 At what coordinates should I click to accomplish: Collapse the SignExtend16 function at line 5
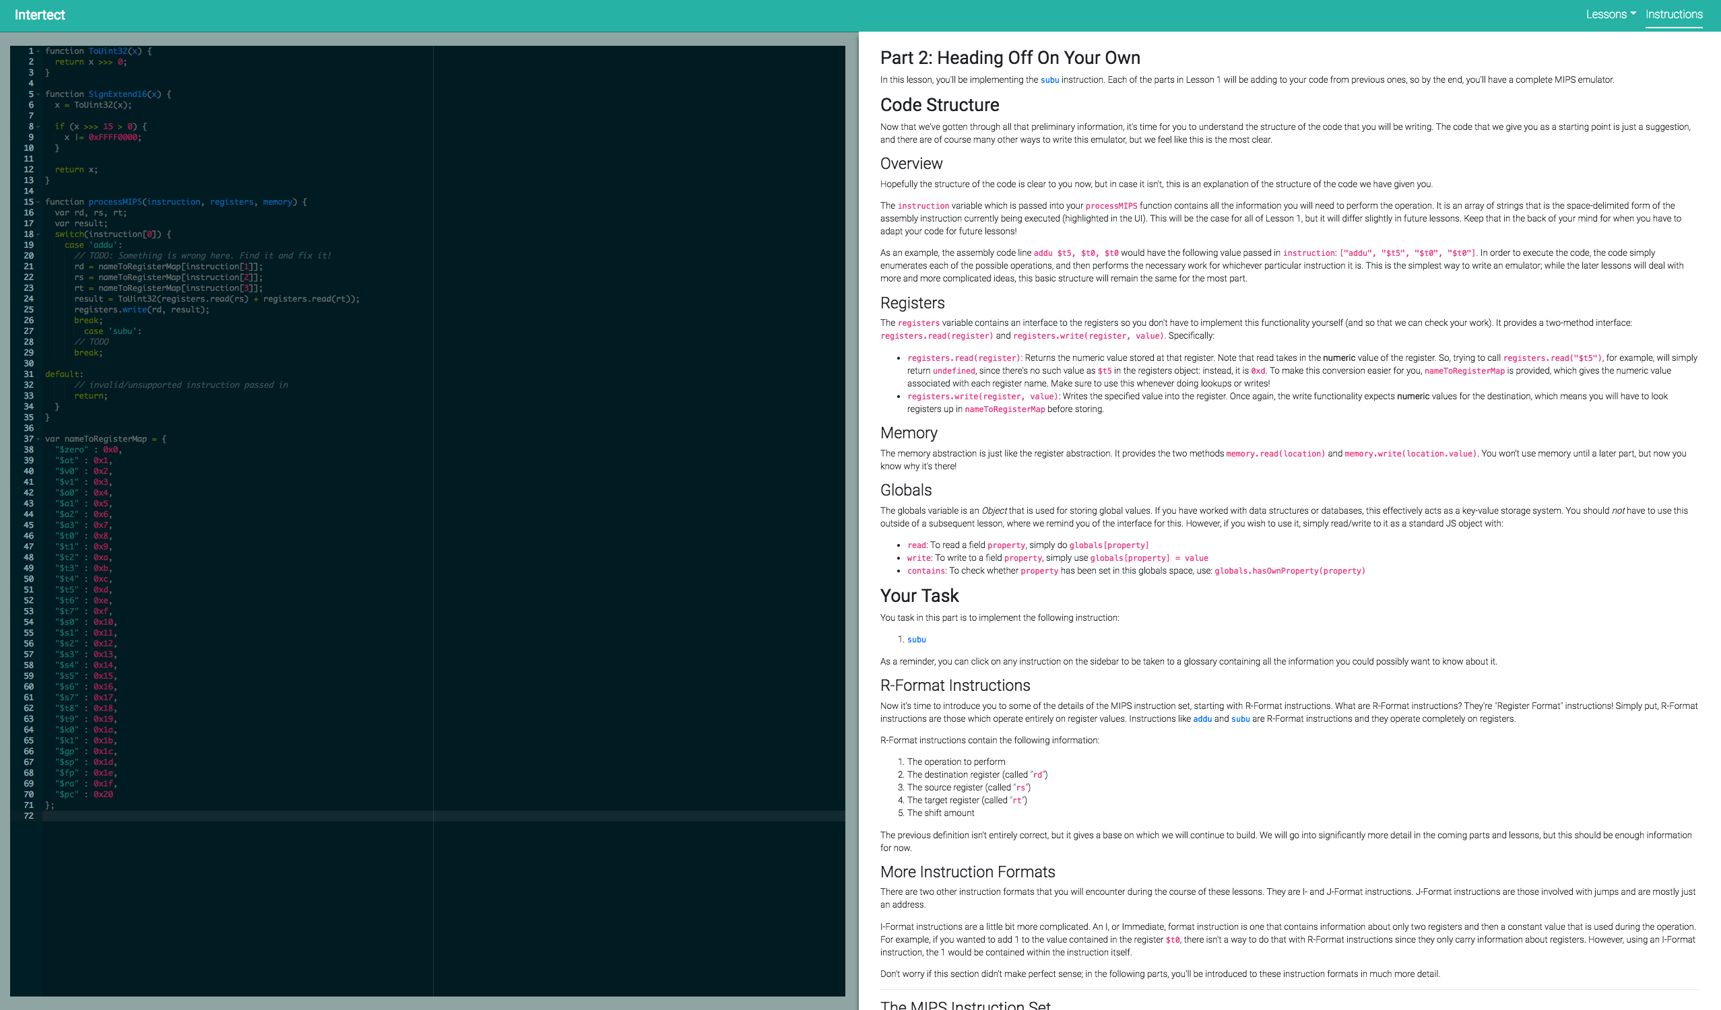[38, 94]
